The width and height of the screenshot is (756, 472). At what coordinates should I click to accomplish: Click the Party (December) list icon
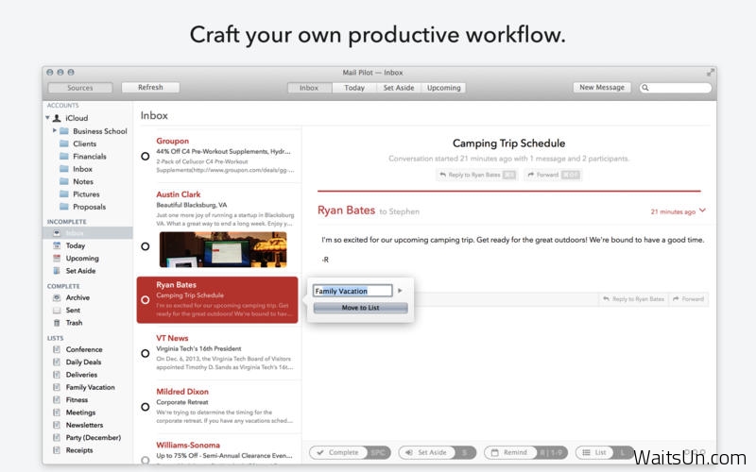(x=57, y=437)
